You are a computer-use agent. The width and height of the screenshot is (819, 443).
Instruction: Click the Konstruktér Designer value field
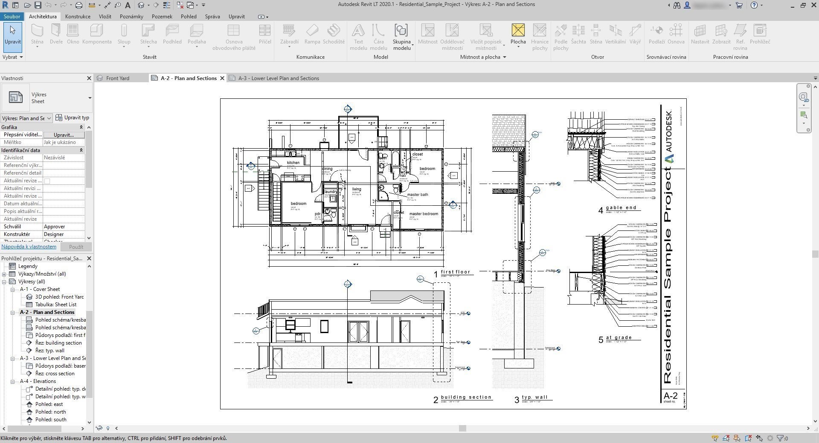[x=64, y=234]
